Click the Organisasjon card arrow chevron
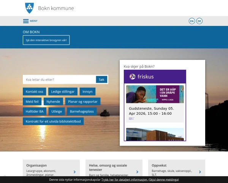The height and width of the screenshot is (183, 228). (74, 172)
